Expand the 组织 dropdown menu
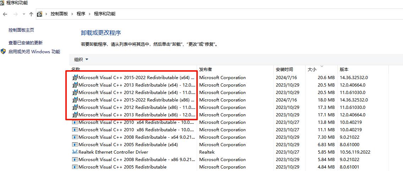This screenshot has height=171, width=403. tap(81, 59)
